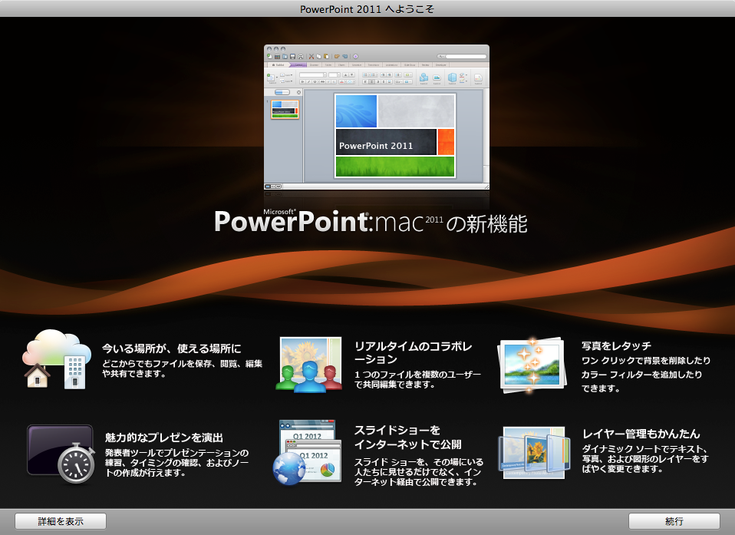
Task: Click the description starting ダイナミック ソートでテキスト
Action: tap(645, 458)
